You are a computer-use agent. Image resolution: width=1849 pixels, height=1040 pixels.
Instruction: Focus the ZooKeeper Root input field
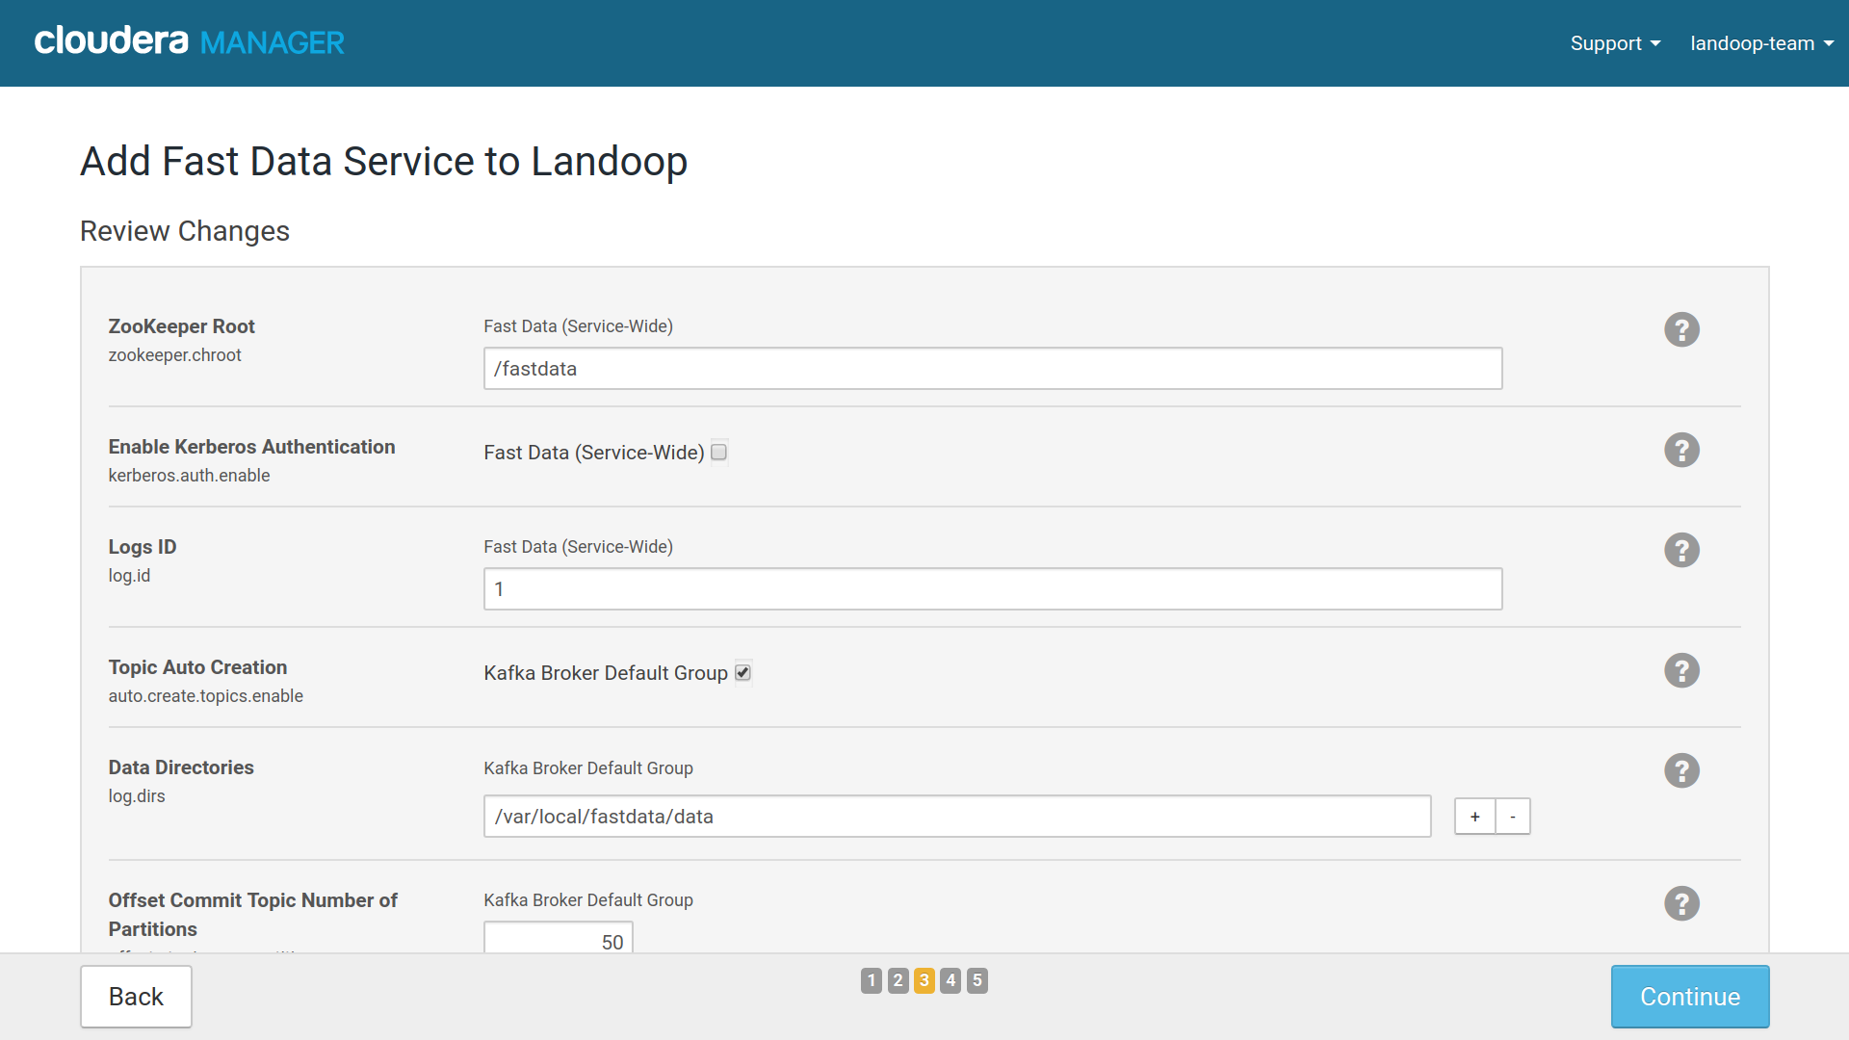tap(993, 369)
